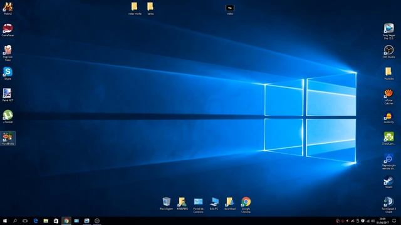Select the OBS Studio desktop shortcut
The height and width of the screenshot is (225, 401).
click(388, 52)
